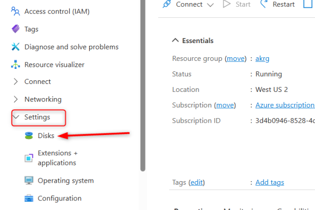
Task: Collapse the Essentials panel
Action: tap(175, 40)
